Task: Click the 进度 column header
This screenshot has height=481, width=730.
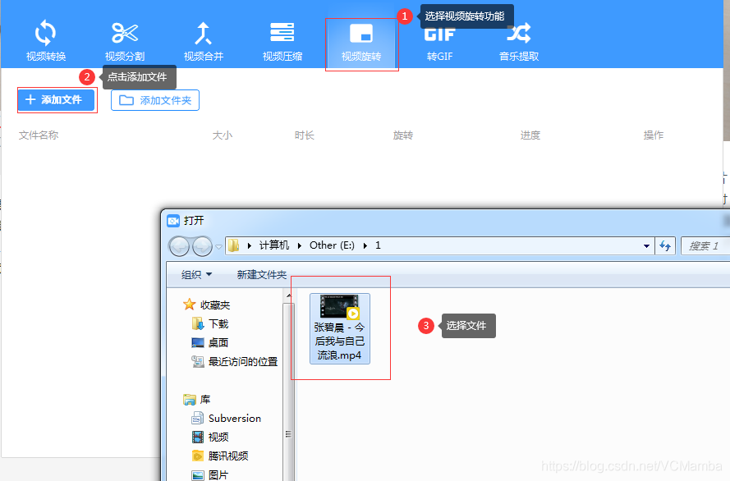Action: click(x=530, y=135)
